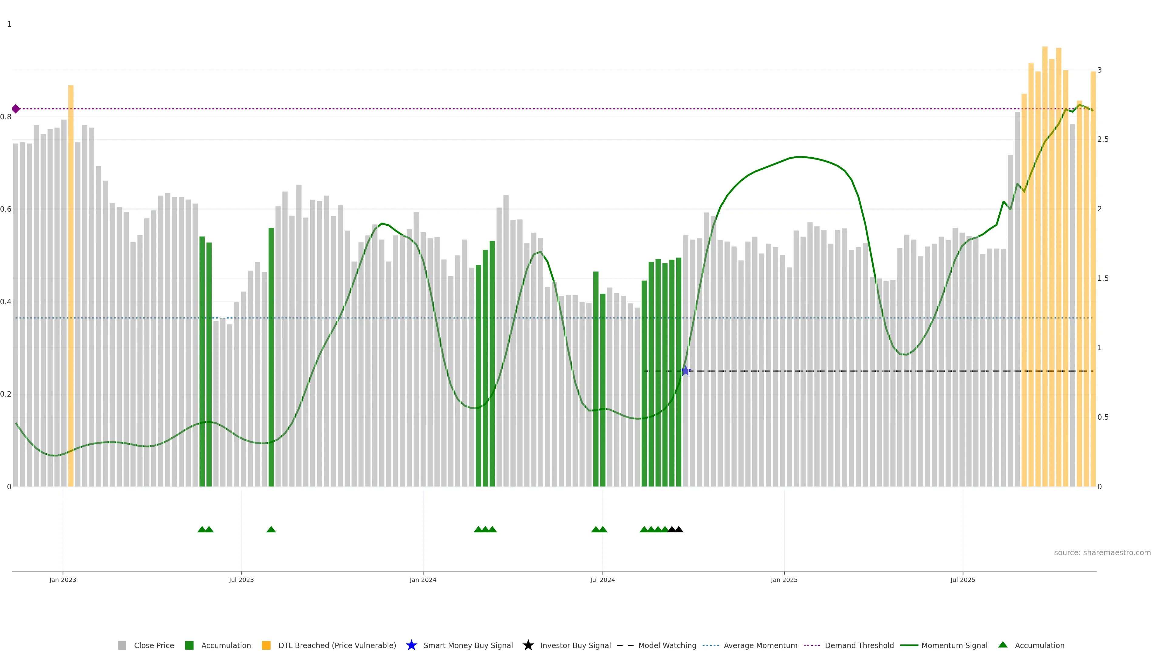Viewport: 1166px width, 656px height.
Task: Click the orange DTL Breached legend swatch
Action: tap(266, 646)
